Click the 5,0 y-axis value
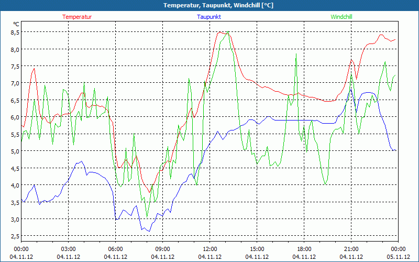This screenshot has width=419, height=262. point(16,151)
